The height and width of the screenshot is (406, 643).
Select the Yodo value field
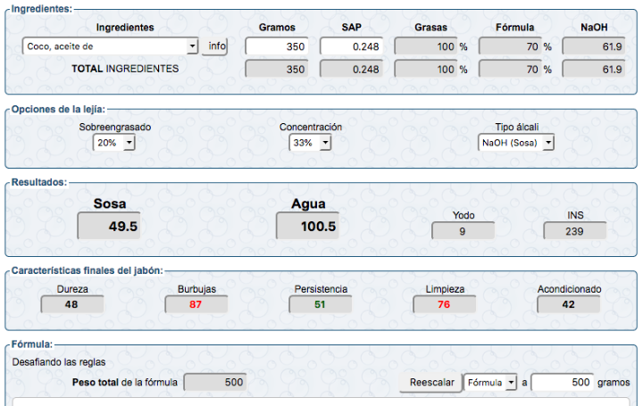463,232
